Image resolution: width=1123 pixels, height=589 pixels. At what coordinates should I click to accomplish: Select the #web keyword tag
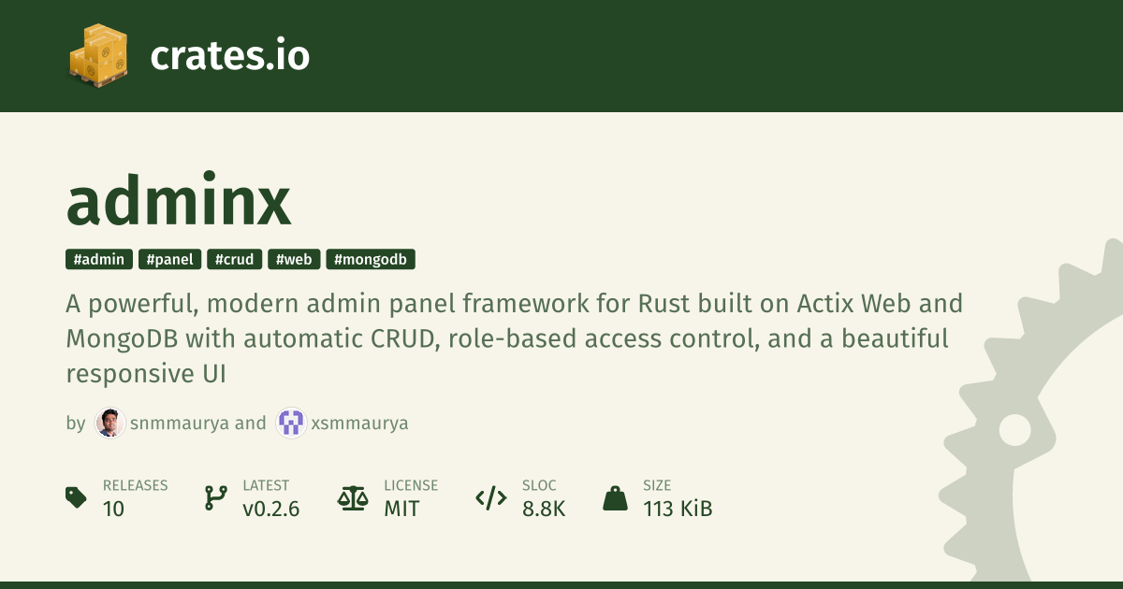pos(295,260)
